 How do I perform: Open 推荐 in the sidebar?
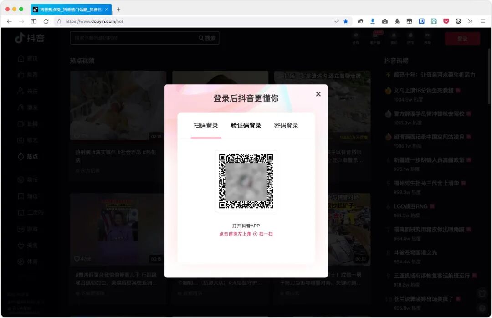[28, 75]
